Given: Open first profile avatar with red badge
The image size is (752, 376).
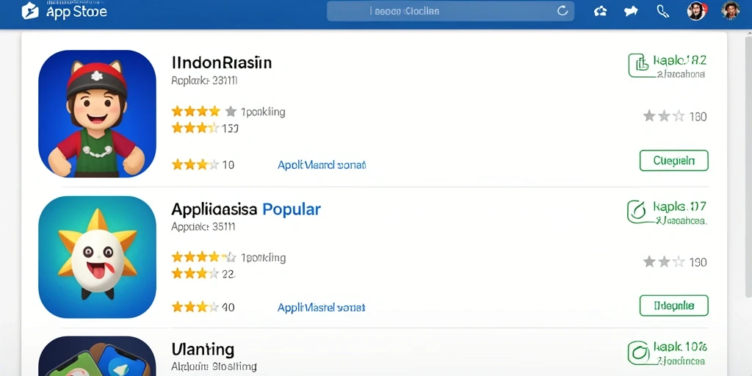Looking at the screenshot, I should pos(697,10).
